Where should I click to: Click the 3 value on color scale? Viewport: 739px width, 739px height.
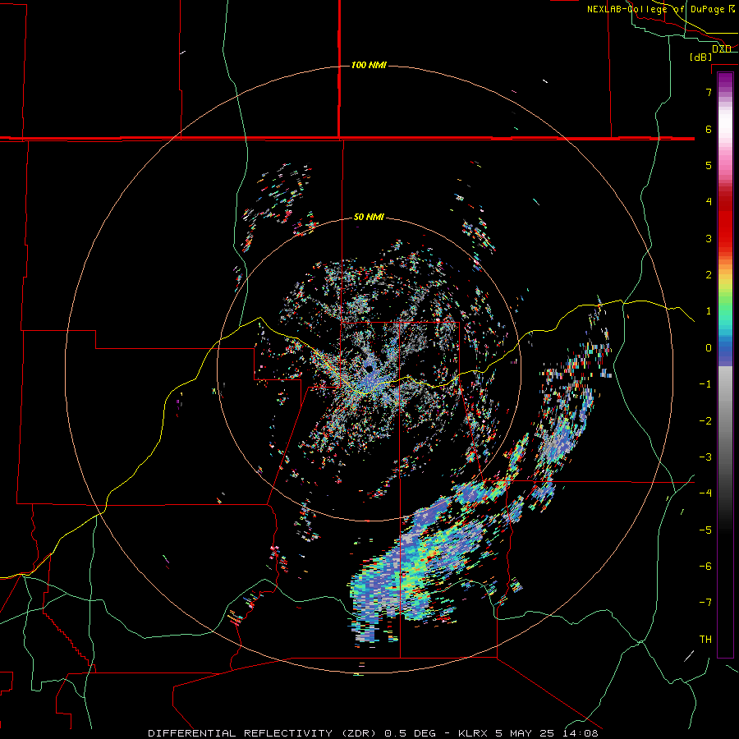pos(709,238)
